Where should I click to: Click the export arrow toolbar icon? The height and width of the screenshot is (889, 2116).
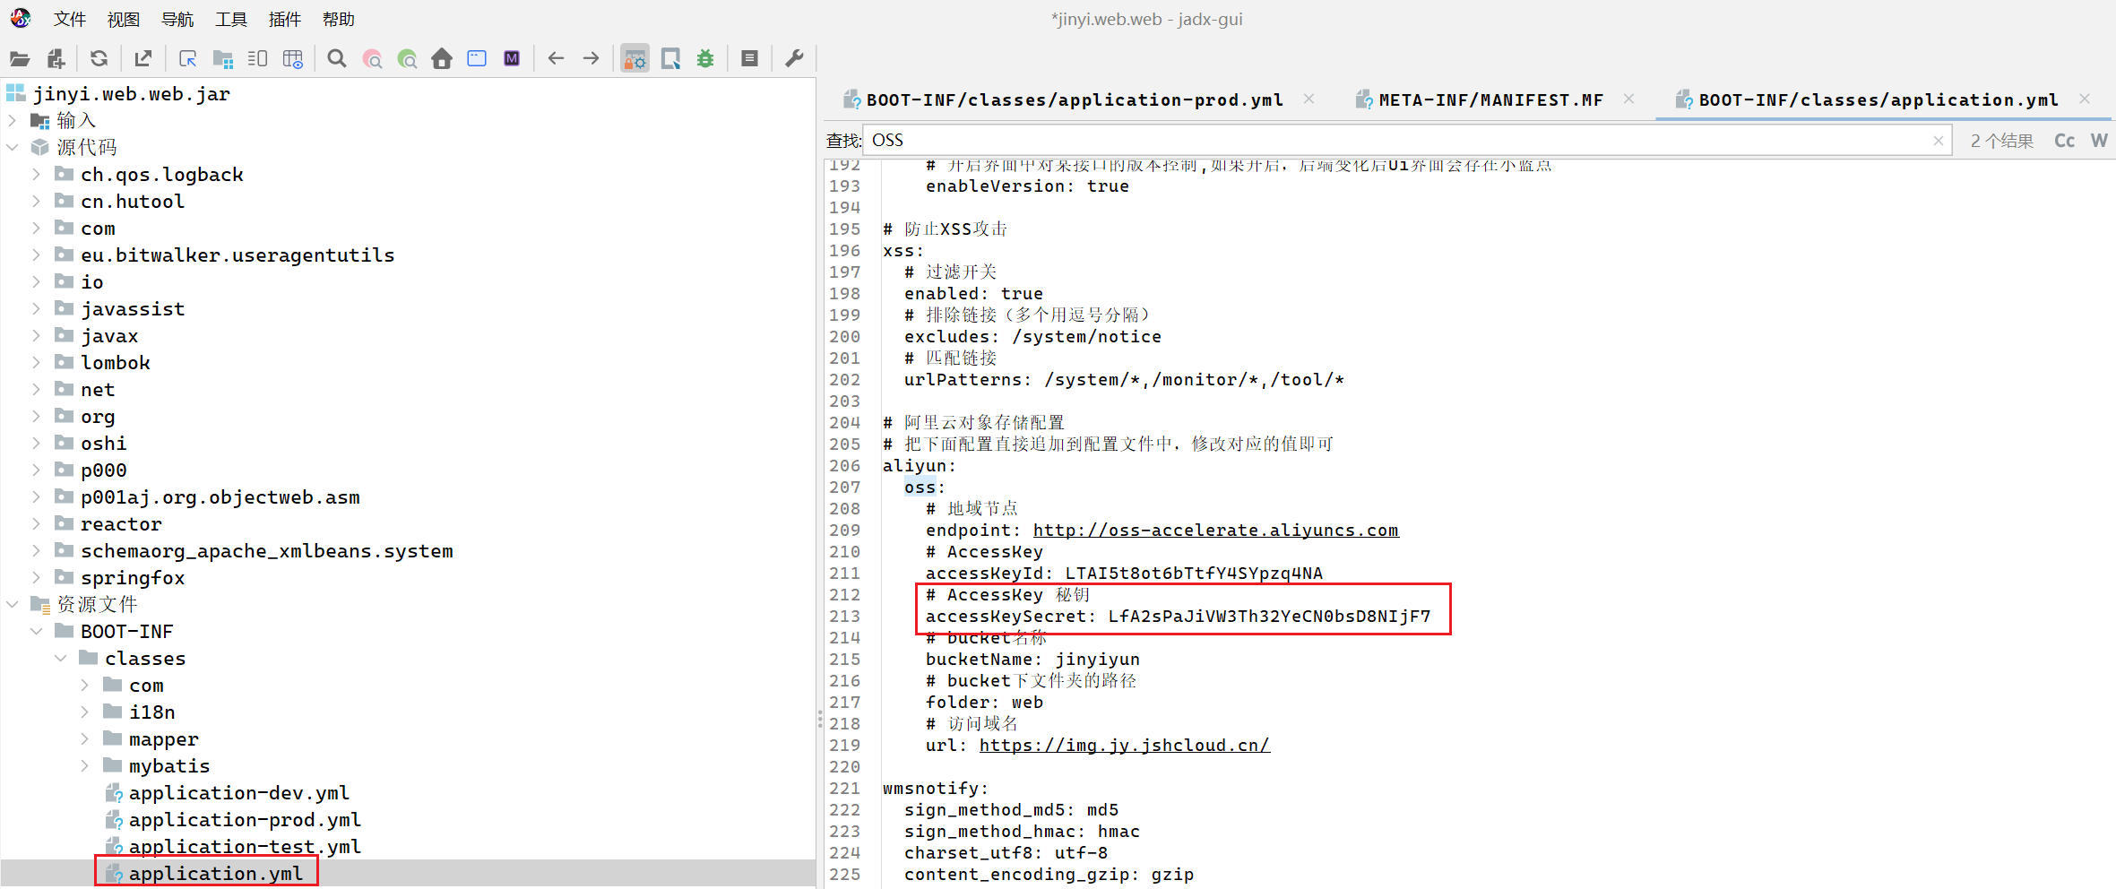tap(143, 59)
